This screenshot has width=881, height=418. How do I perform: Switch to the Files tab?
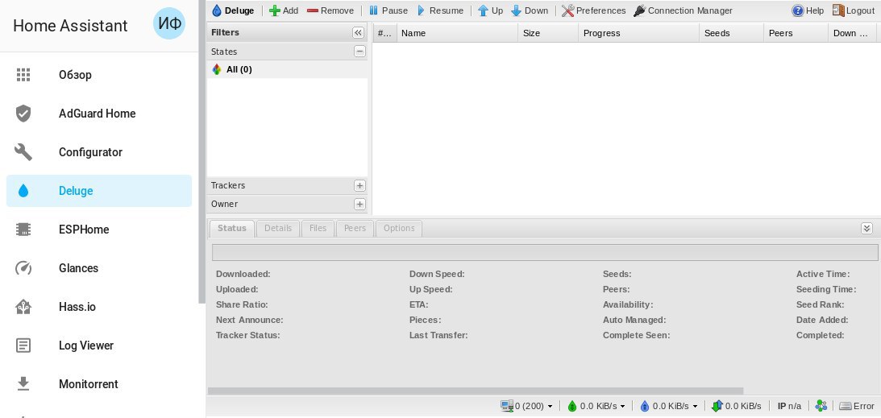318,229
